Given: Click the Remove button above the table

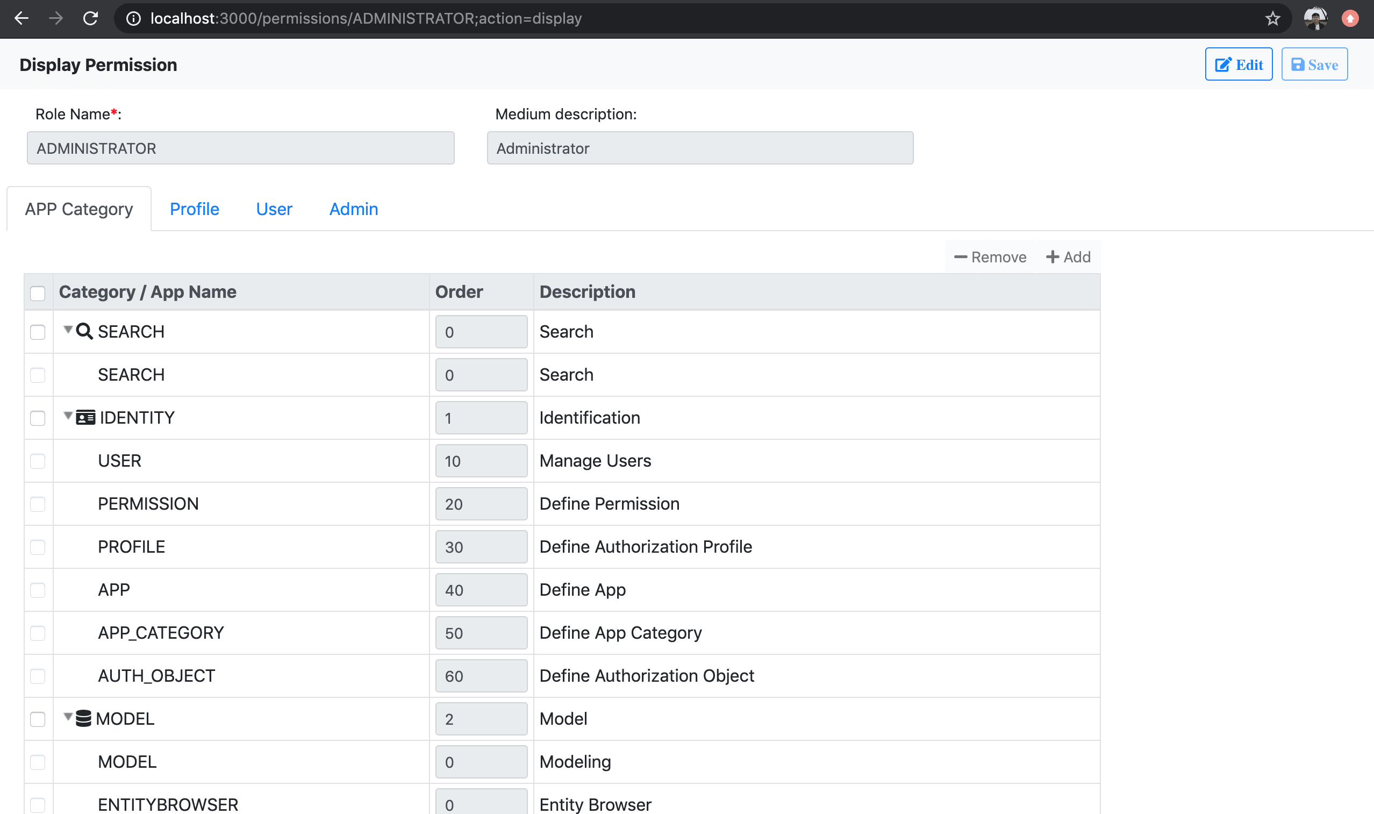Looking at the screenshot, I should (989, 256).
